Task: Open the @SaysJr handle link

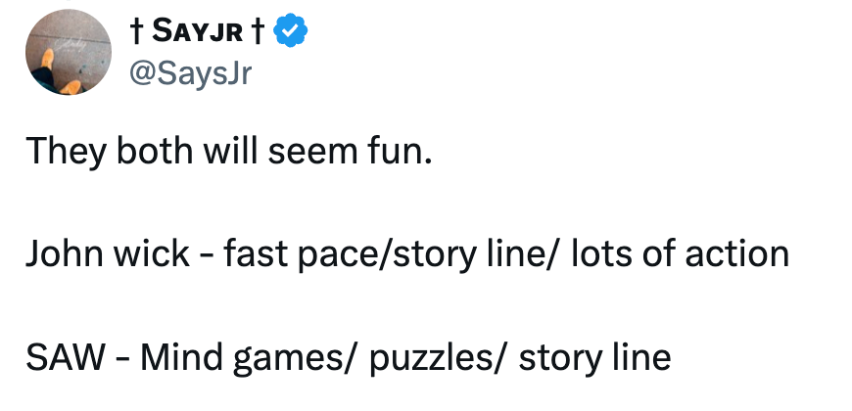Action: coord(189,74)
